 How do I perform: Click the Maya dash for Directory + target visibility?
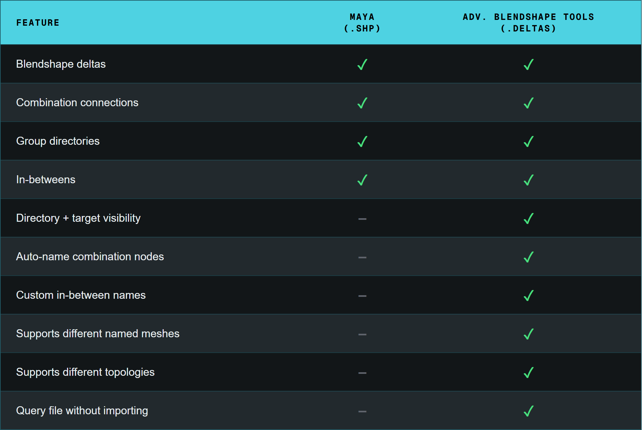tap(362, 219)
